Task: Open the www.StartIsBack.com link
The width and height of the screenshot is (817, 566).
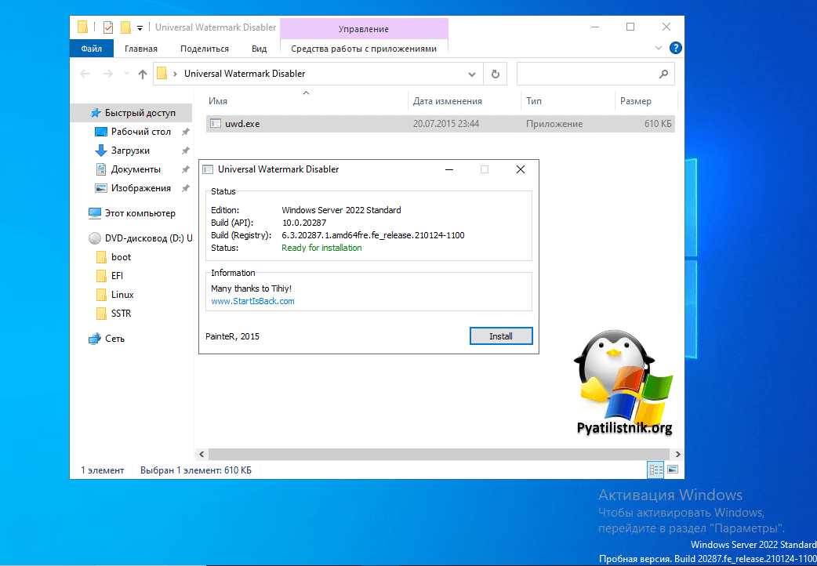Action: click(x=252, y=301)
